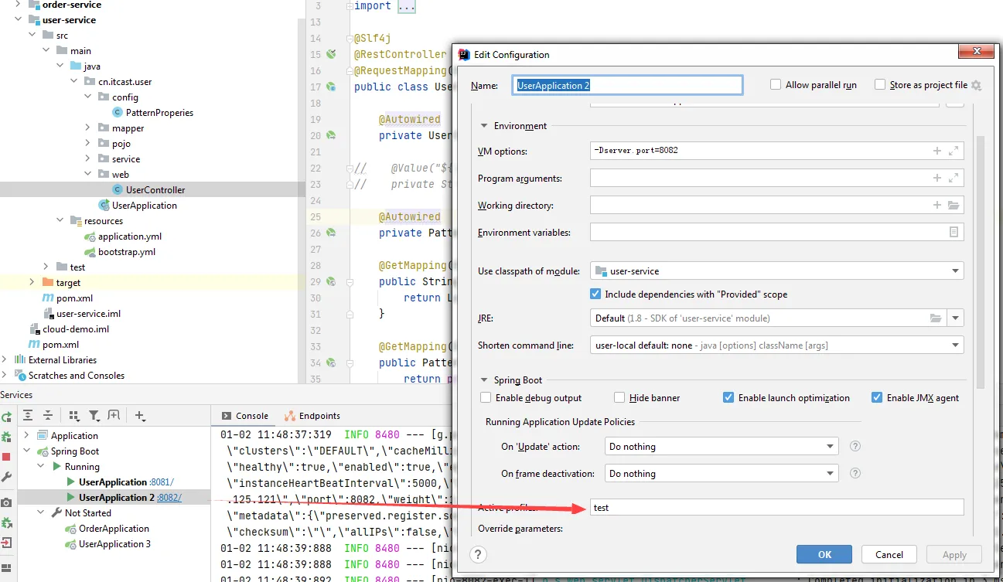Click plus icon in Program arguments field
Image resolution: width=1003 pixels, height=582 pixels.
tap(937, 178)
